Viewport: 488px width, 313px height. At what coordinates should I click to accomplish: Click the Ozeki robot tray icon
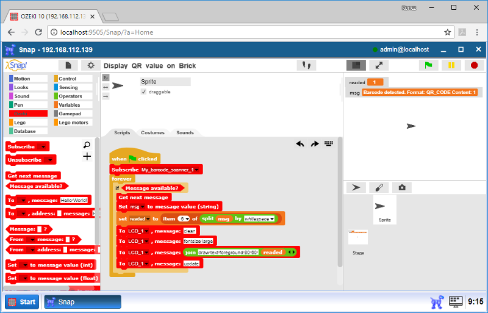[437, 302]
